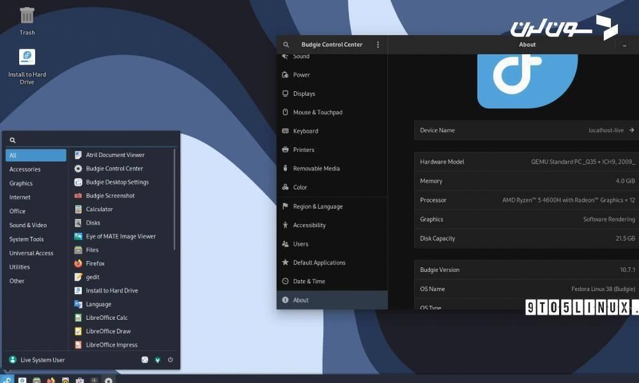This screenshot has height=383, width=639.
Task: Click OS Name Fedora Linux row
Action: pos(527,289)
